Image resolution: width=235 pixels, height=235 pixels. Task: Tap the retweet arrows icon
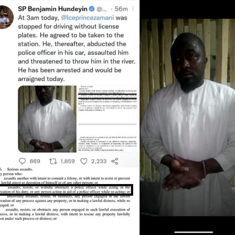coord(53,161)
